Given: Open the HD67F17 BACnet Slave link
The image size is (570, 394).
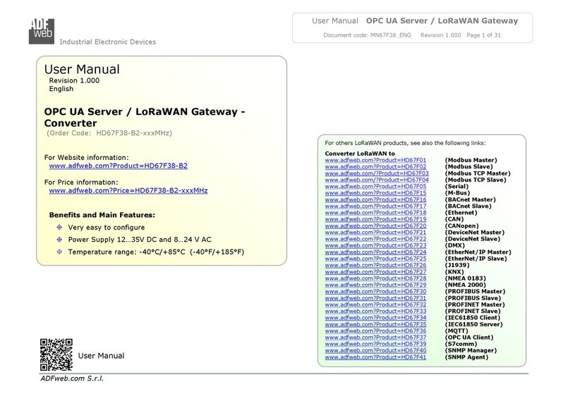Looking at the screenshot, I should [375, 206].
